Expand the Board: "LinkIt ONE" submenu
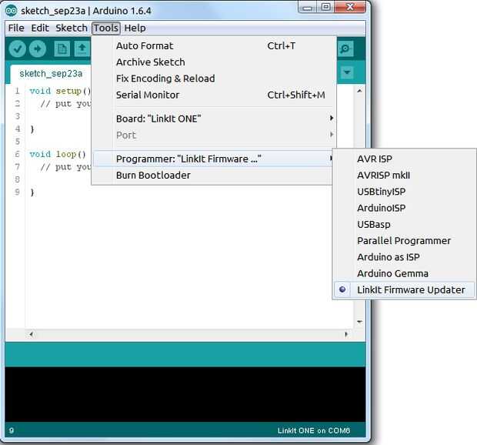The image size is (477, 445). pyautogui.click(x=214, y=119)
